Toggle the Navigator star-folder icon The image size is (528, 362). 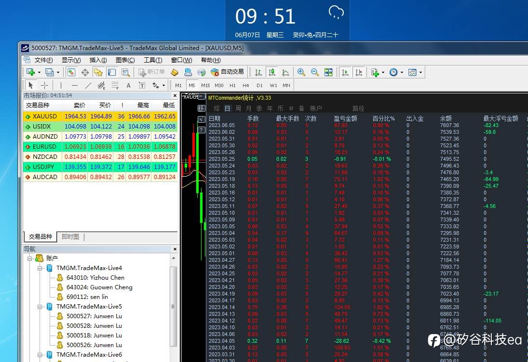pyautogui.click(x=98, y=72)
